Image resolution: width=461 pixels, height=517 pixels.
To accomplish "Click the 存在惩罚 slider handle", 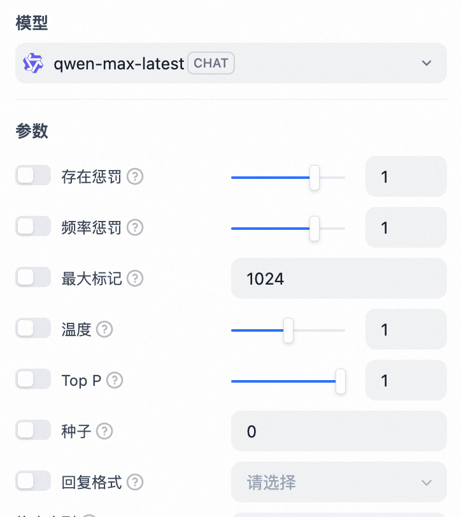I will point(315,178).
